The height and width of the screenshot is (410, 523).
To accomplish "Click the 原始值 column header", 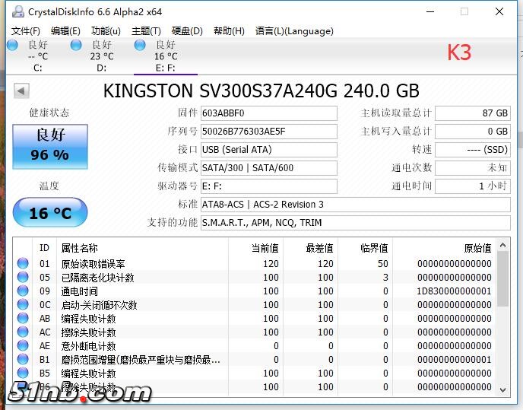I will pos(477,248).
